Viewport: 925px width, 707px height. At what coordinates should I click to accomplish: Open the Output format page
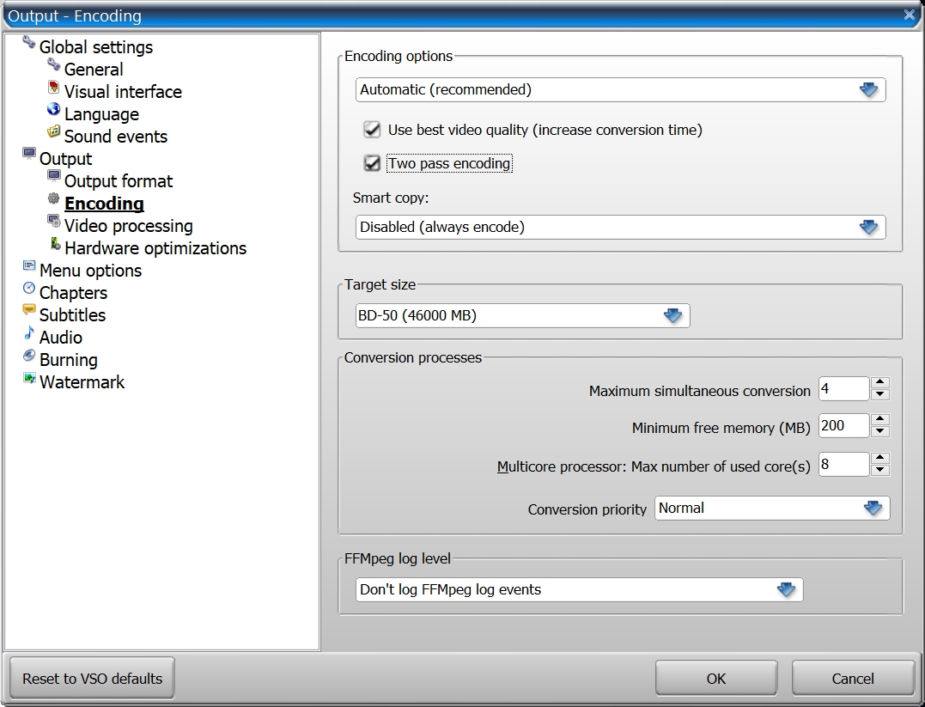coord(119,181)
